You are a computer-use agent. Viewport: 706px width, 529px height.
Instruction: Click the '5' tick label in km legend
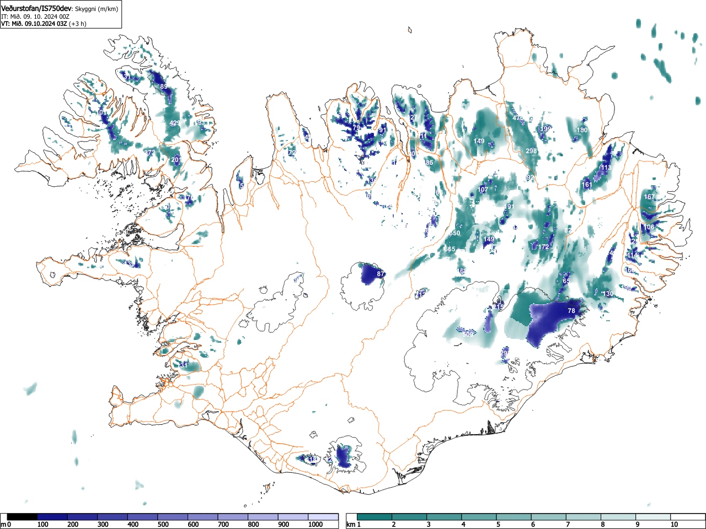tap(498, 525)
